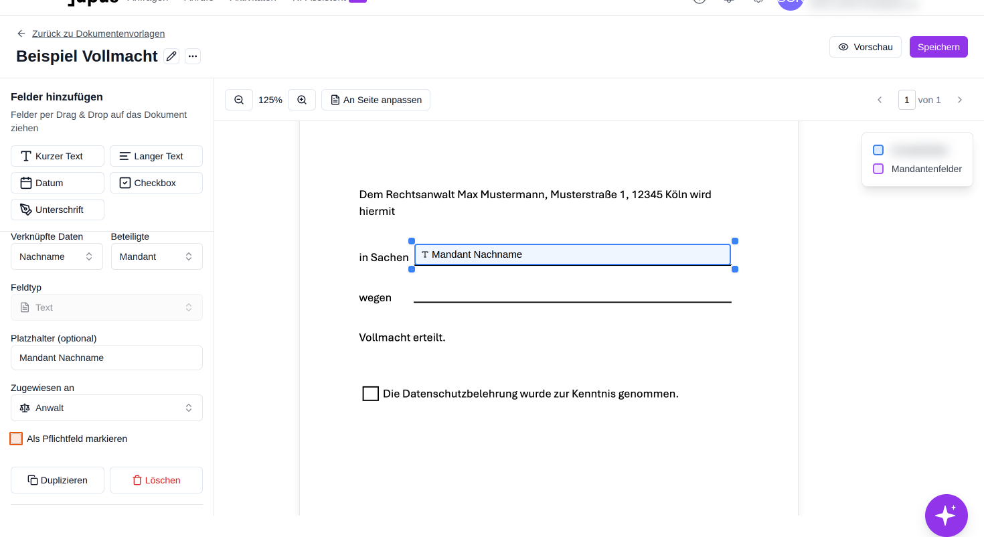Image resolution: width=984 pixels, height=537 pixels.
Task: Enable Als Pflichtfeld markieren
Action: [x=16, y=439]
